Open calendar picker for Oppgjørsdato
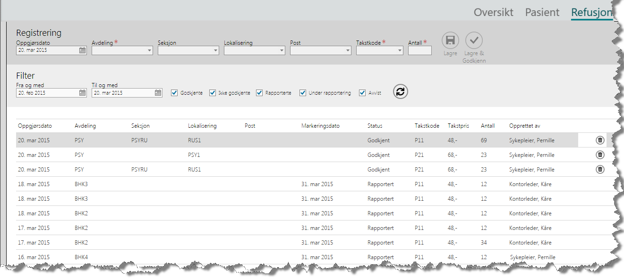 pyautogui.click(x=82, y=50)
